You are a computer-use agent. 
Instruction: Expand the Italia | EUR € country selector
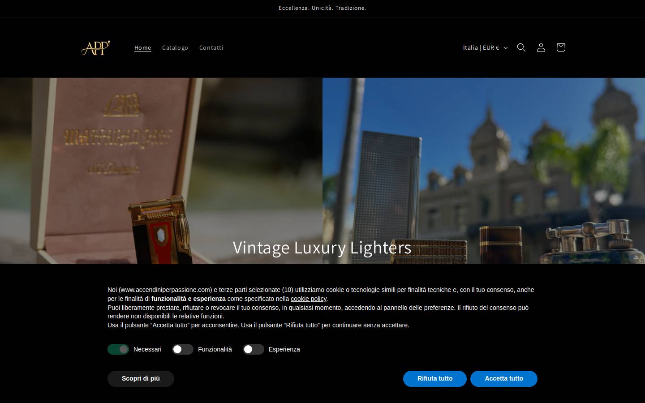[x=485, y=47]
